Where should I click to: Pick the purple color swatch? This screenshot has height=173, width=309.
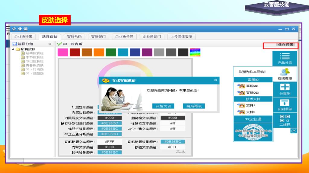pyautogui.click(x=147, y=52)
